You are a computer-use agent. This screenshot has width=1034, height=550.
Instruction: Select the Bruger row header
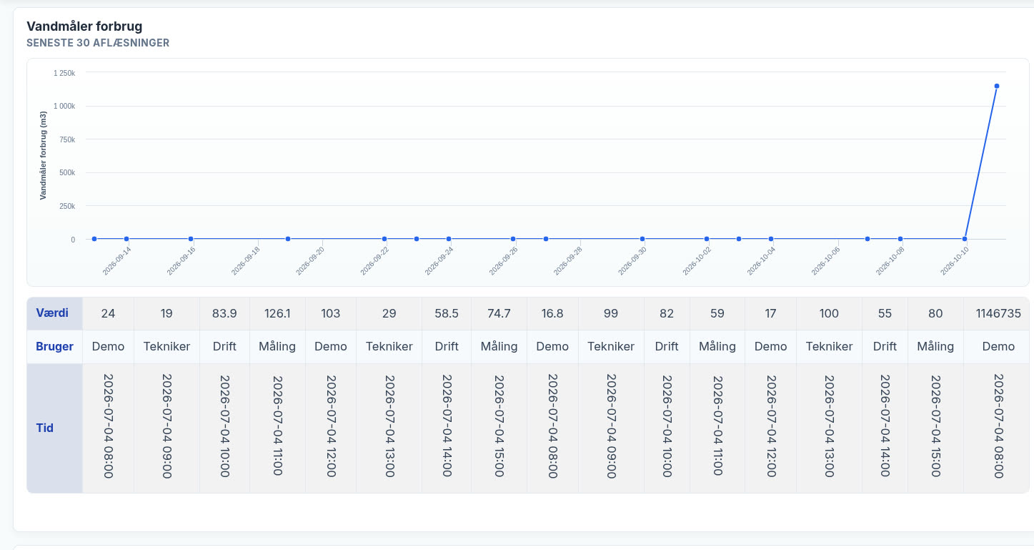[x=55, y=346]
